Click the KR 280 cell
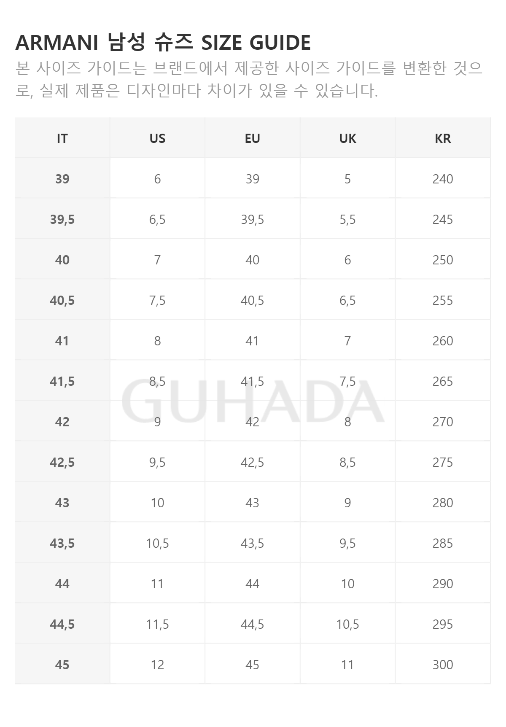Viewport: 506px width, 727px height. [x=443, y=503]
